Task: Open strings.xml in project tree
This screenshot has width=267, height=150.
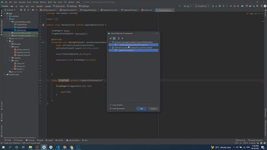Action: click(x=19, y=66)
